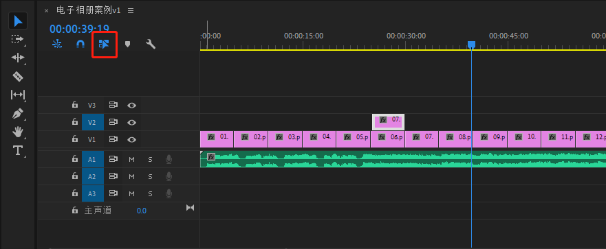Select the 05.p clip on V1
Viewport: 606px width, 249px height.
tap(354, 139)
